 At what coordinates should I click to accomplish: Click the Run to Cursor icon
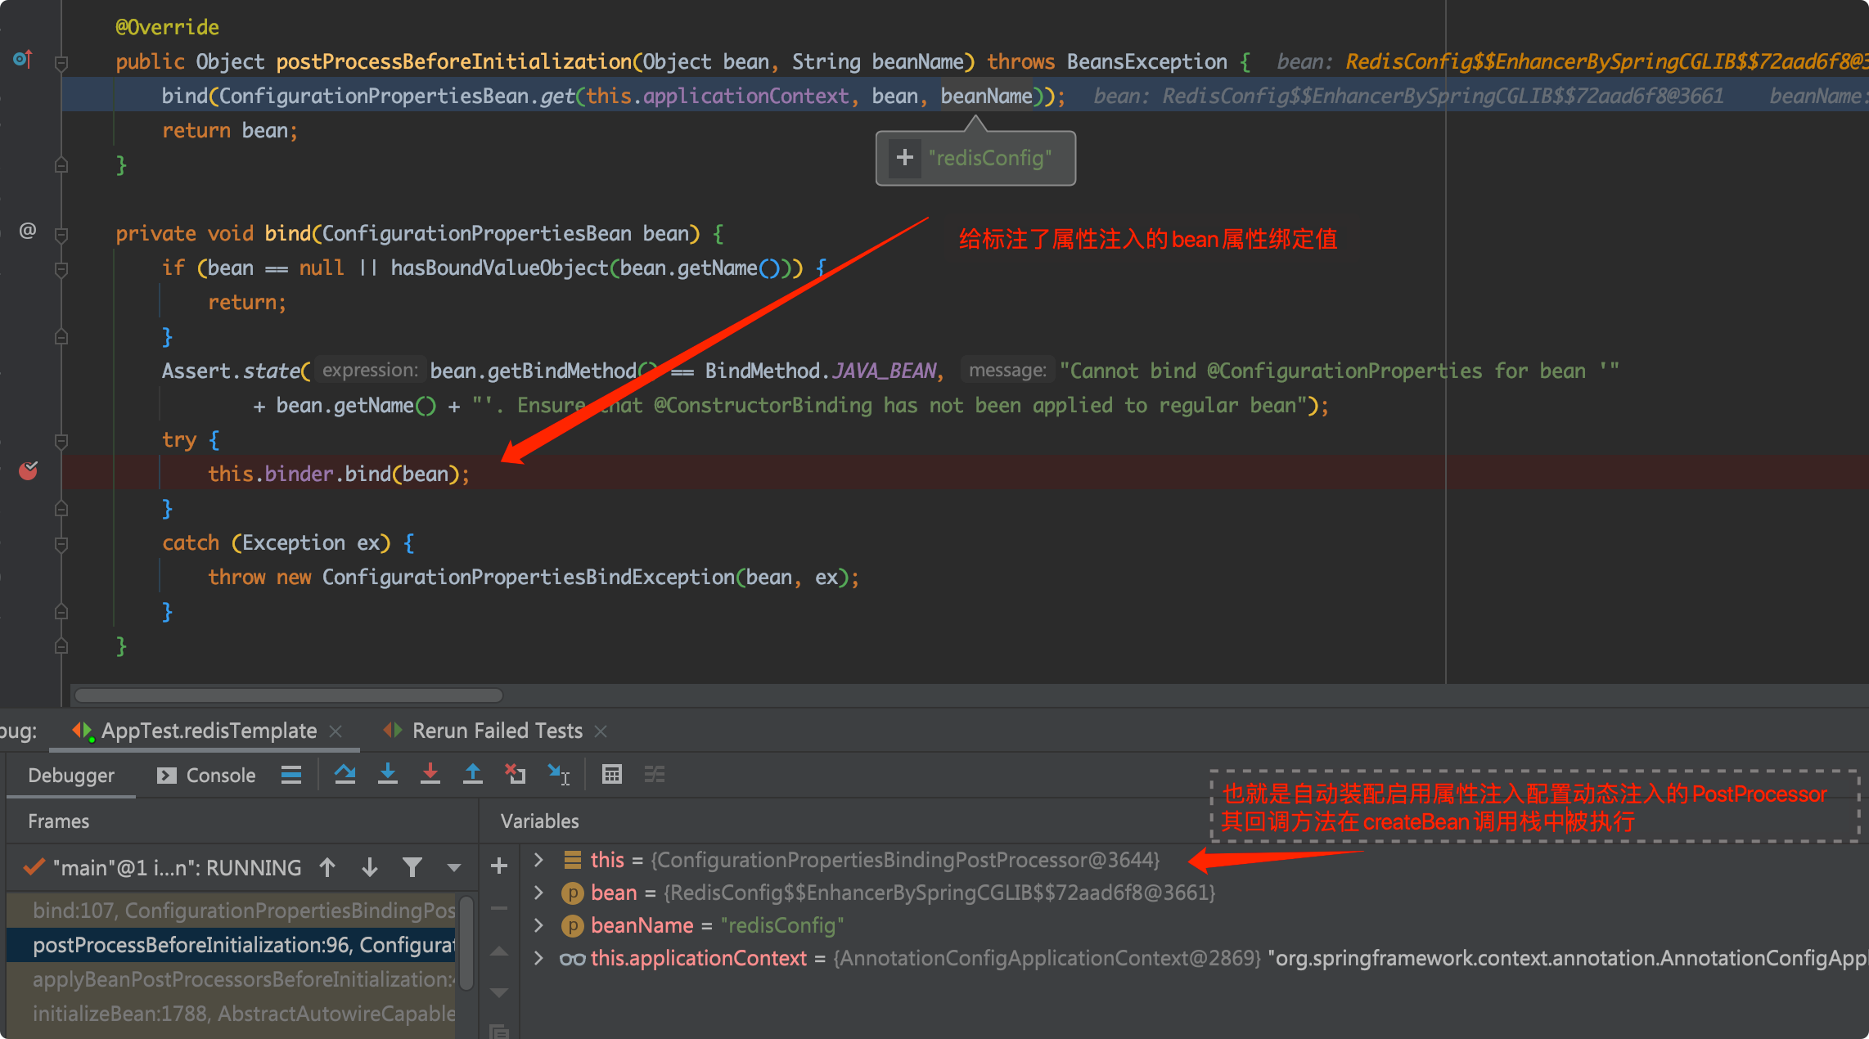559,774
